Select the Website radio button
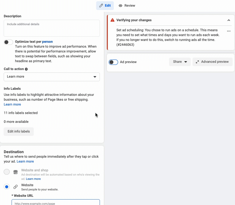Image resolution: width=235 pixels, height=205 pixels. [7, 187]
